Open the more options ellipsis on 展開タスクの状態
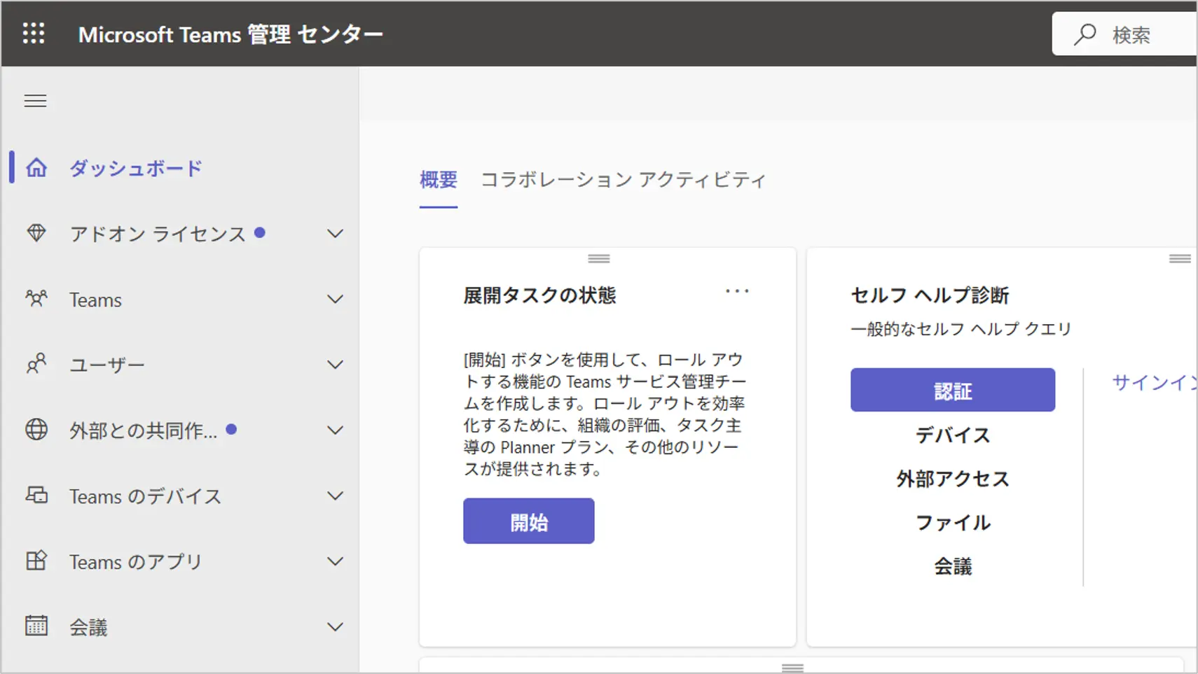The image size is (1198, 674). tap(737, 291)
